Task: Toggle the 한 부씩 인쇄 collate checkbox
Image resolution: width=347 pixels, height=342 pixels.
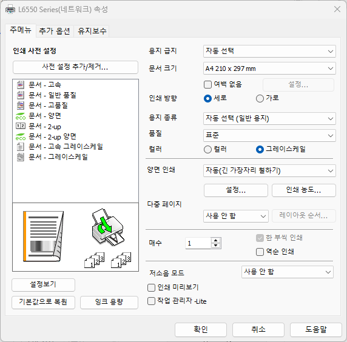Action: [260, 238]
